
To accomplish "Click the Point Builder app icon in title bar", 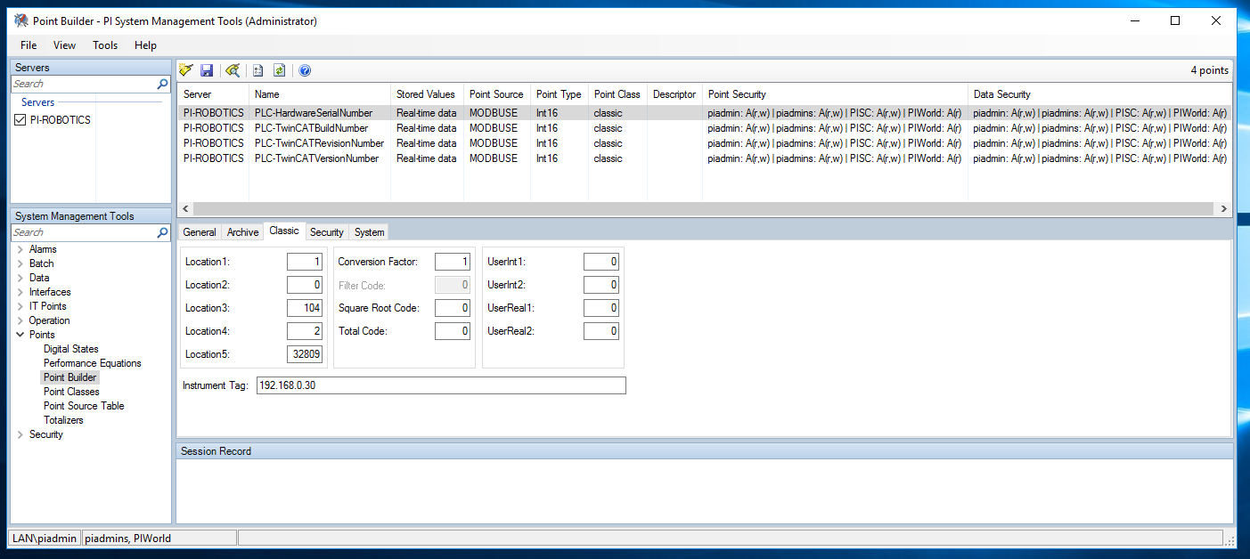I will point(20,20).
